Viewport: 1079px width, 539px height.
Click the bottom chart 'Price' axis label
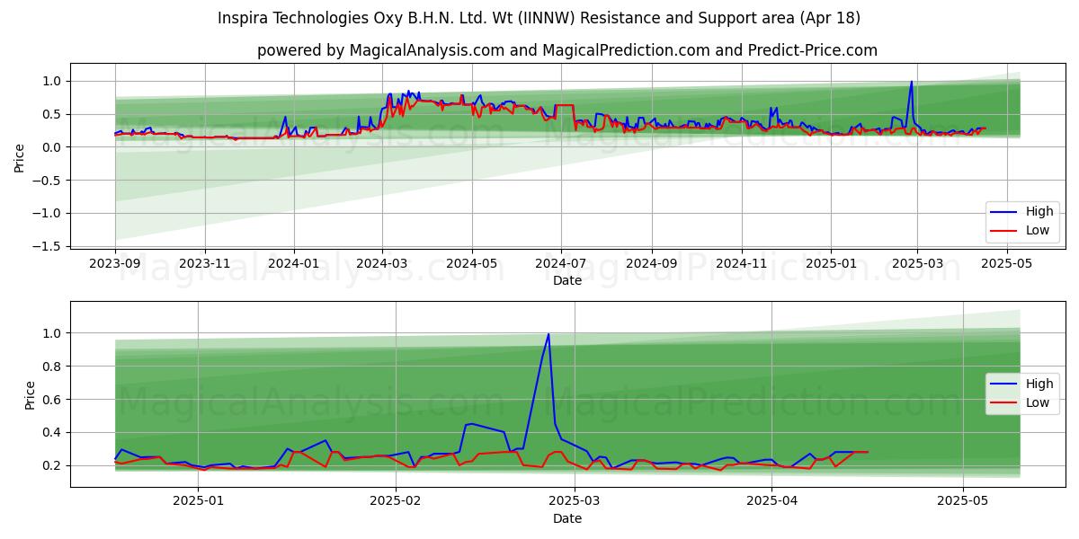coord(31,394)
